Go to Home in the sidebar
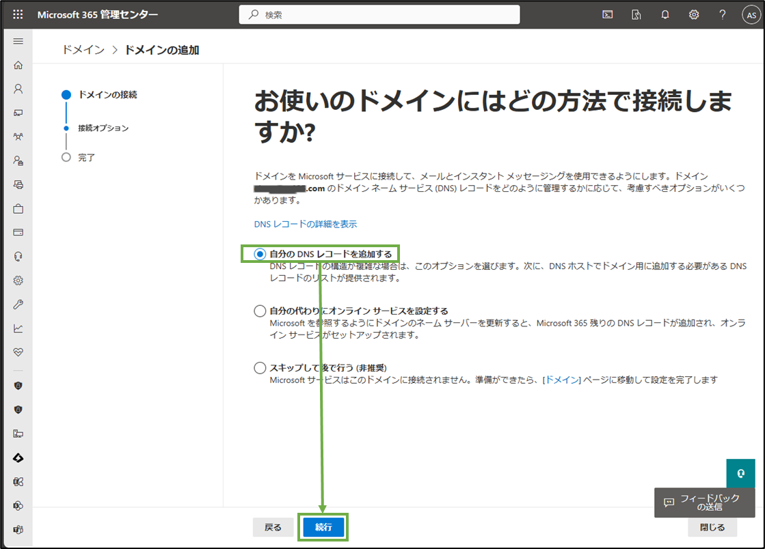 pyautogui.click(x=18, y=66)
